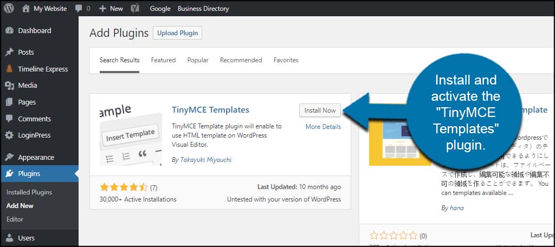Click the Plugins plug icon
The image size is (555, 247).
point(10,173)
